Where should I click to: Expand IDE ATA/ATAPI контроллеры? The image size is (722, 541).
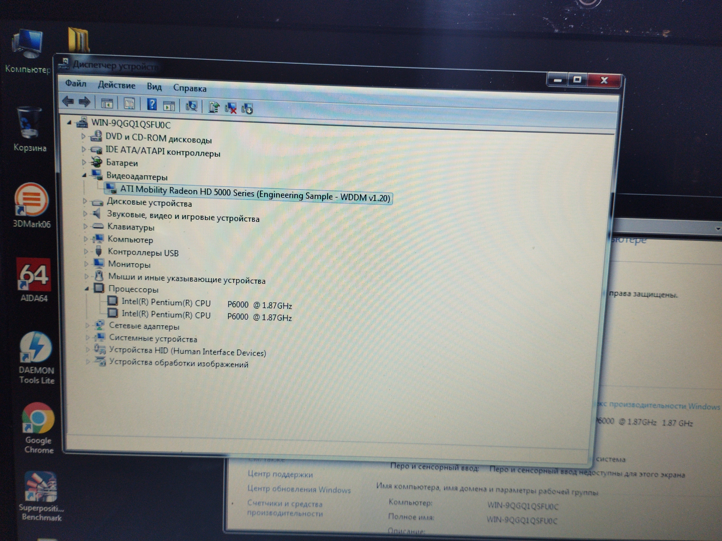83,149
